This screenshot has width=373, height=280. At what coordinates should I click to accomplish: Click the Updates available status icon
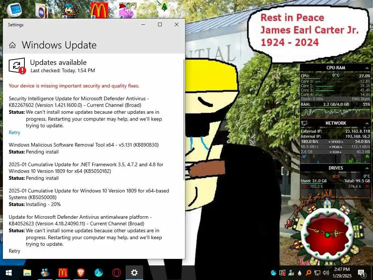[17, 66]
